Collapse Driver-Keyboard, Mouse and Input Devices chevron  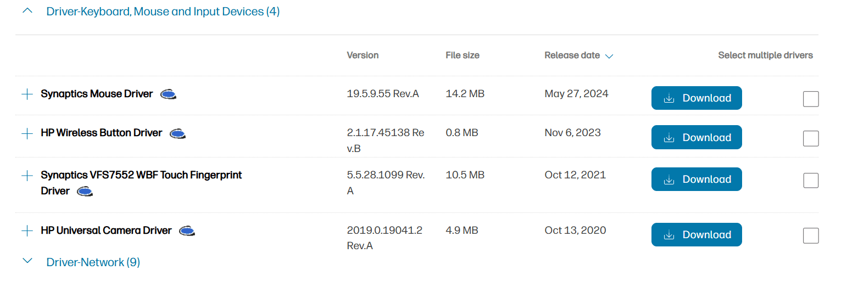click(x=27, y=11)
